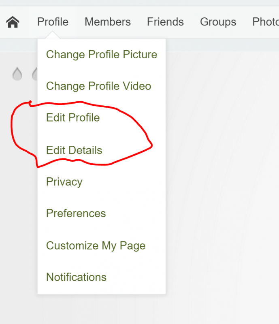Open the Groups navigation tab
The height and width of the screenshot is (324, 279).
(218, 22)
